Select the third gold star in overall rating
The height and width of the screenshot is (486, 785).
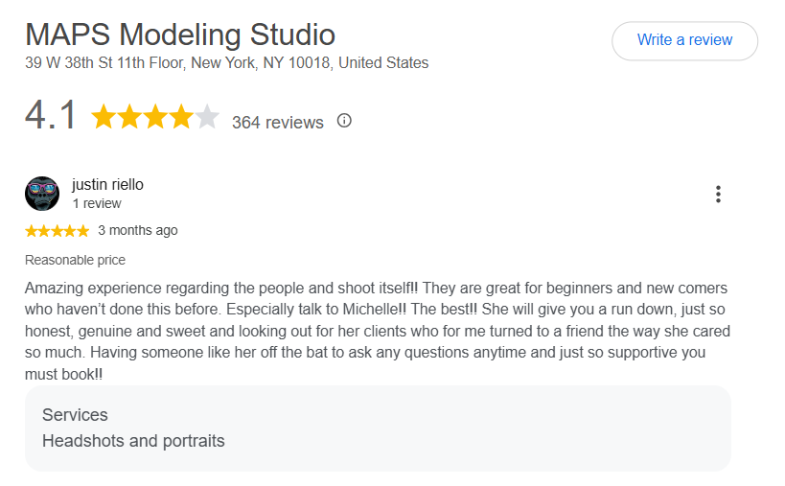click(155, 117)
